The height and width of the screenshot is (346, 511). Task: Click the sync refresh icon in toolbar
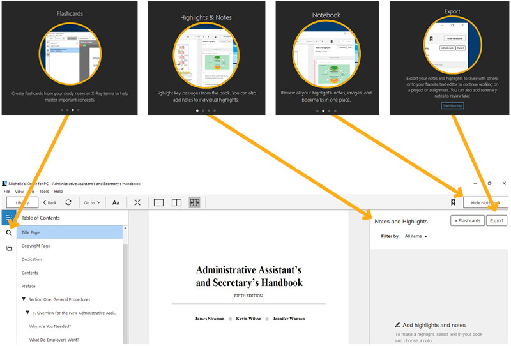[68, 202]
